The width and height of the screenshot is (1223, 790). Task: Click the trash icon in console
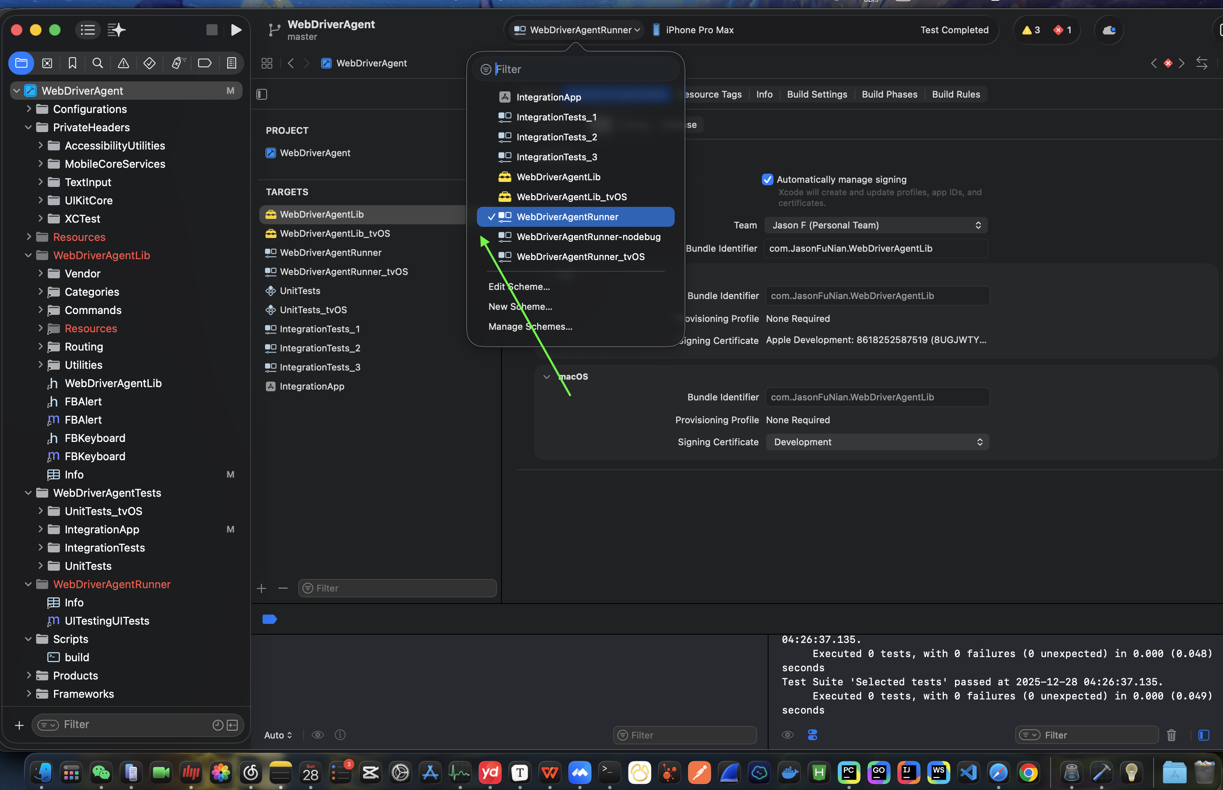(x=1171, y=735)
